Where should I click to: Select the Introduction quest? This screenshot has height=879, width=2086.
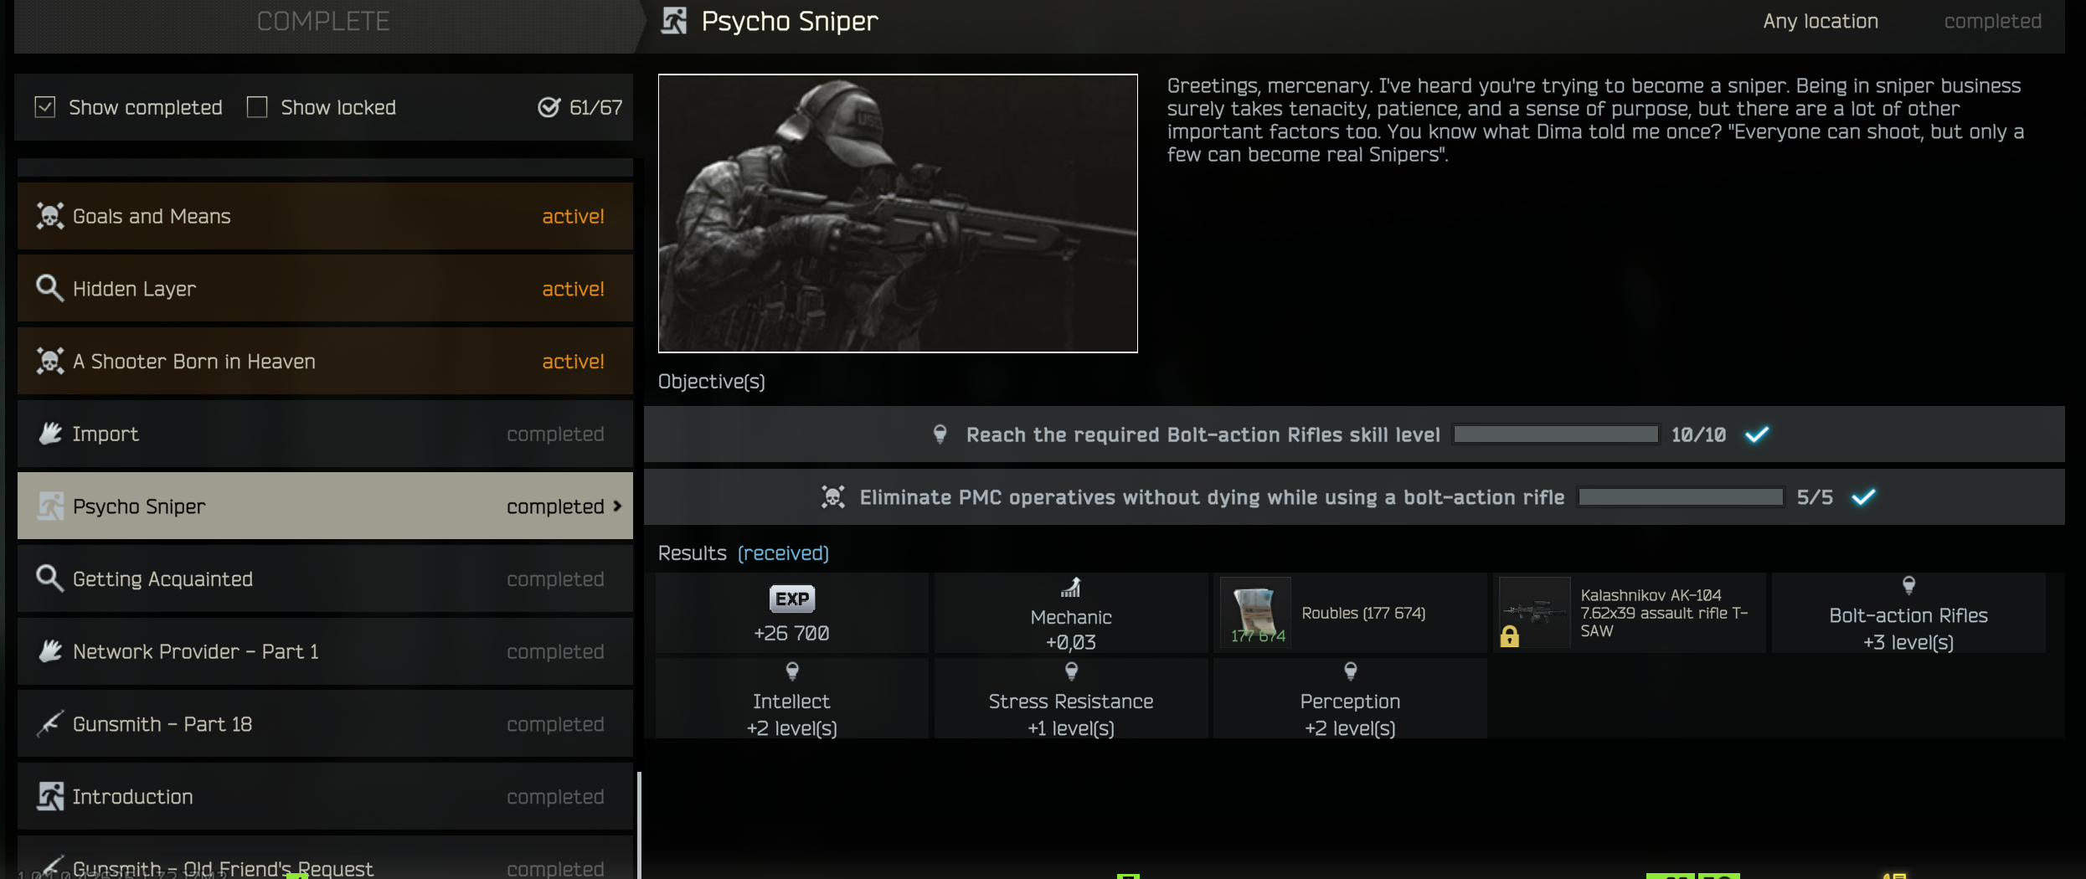[325, 796]
